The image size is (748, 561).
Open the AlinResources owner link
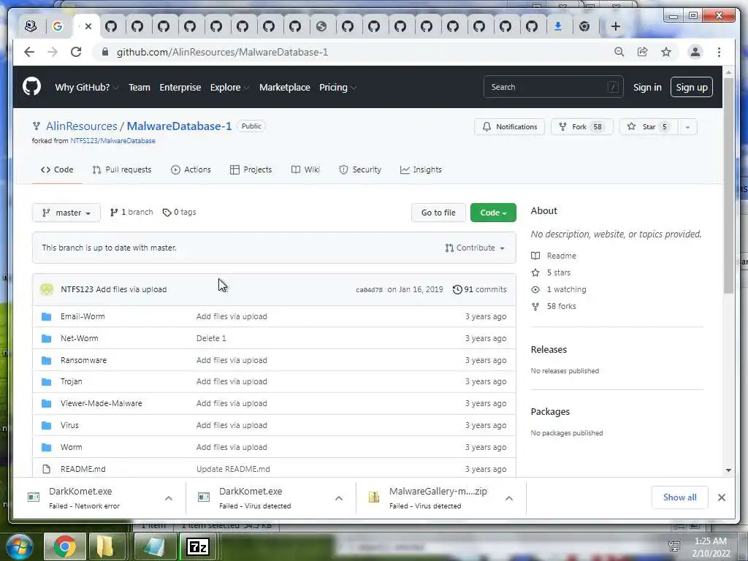82,126
